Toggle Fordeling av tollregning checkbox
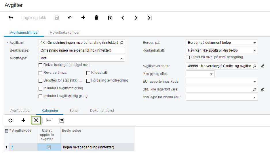The image size is (270, 153). [88, 81]
